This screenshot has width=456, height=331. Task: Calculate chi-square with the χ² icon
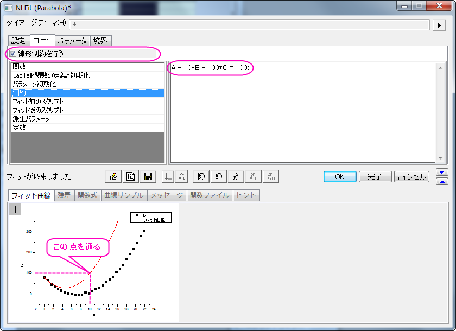[x=236, y=176]
